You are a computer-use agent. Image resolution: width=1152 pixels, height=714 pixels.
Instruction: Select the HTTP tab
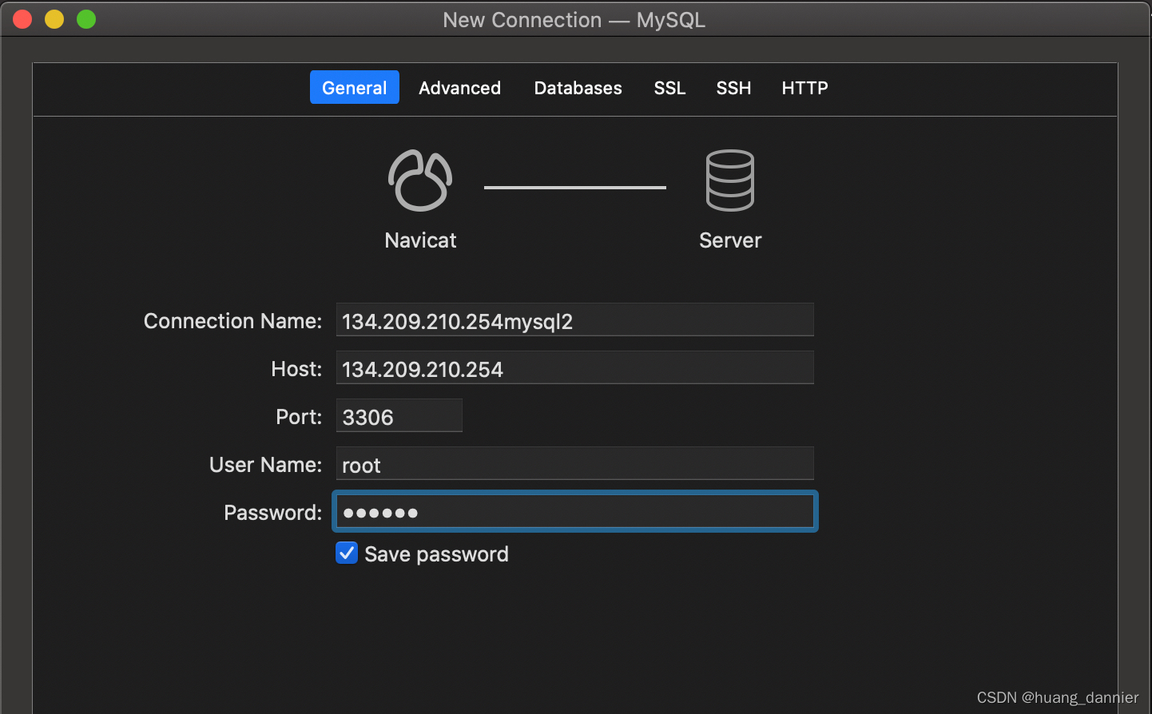pyautogui.click(x=805, y=88)
